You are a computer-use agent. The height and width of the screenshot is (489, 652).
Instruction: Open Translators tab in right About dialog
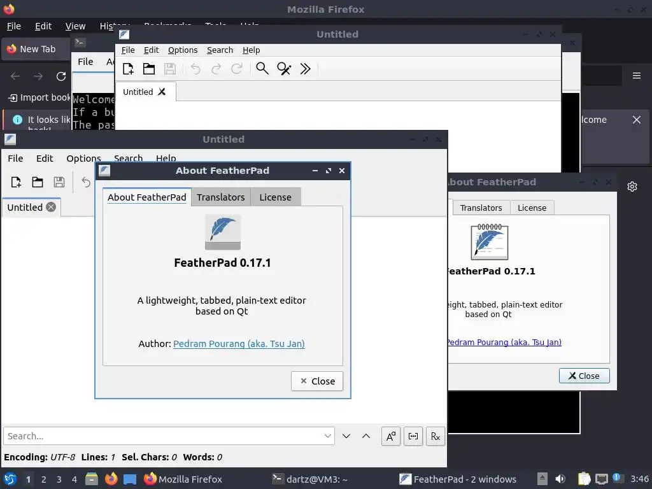[x=481, y=208]
